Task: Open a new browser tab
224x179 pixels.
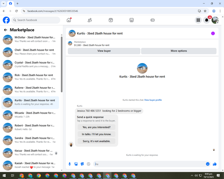Action: coord(17,4)
